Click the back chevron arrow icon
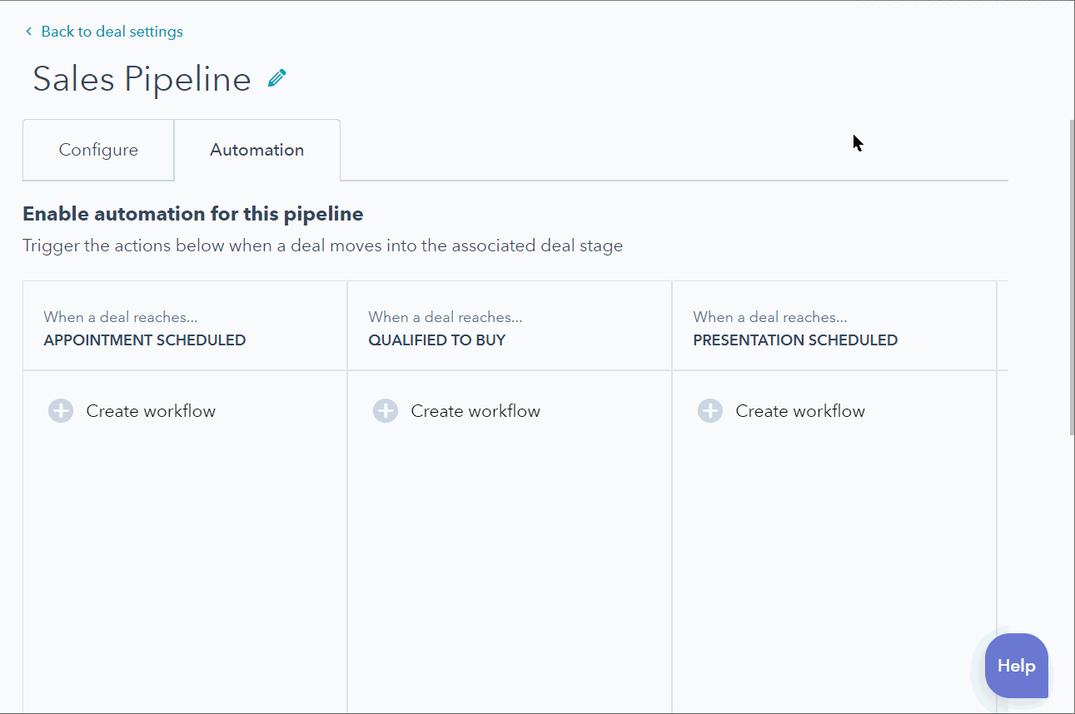This screenshot has height=714, width=1075. [x=29, y=32]
